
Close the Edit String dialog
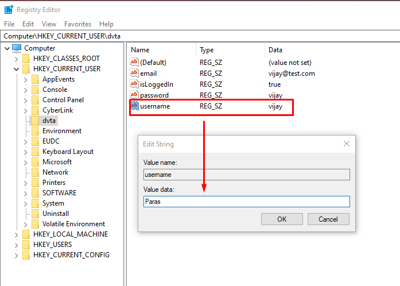[347, 144]
